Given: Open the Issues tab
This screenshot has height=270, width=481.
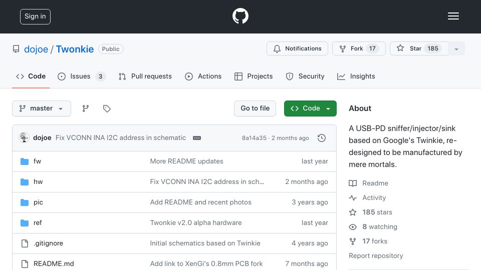Looking at the screenshot, I should click(82, 76).
